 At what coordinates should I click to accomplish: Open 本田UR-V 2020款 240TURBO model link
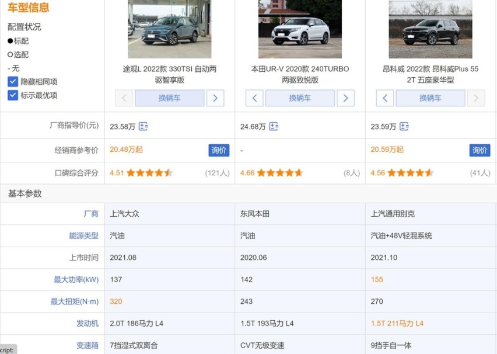[300, 74]
